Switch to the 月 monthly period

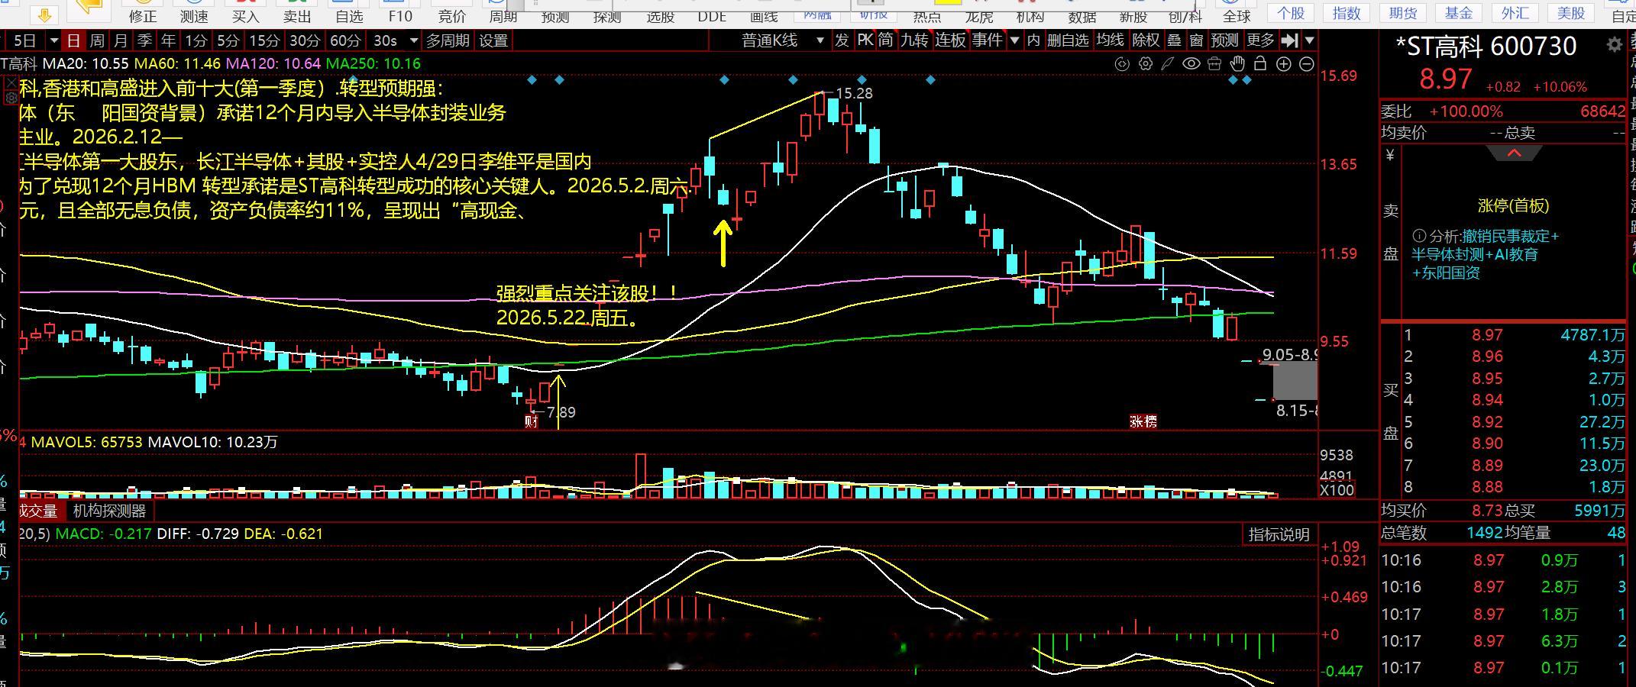coord(120,40)
